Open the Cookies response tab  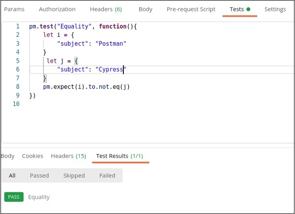[x=32, y=156]
